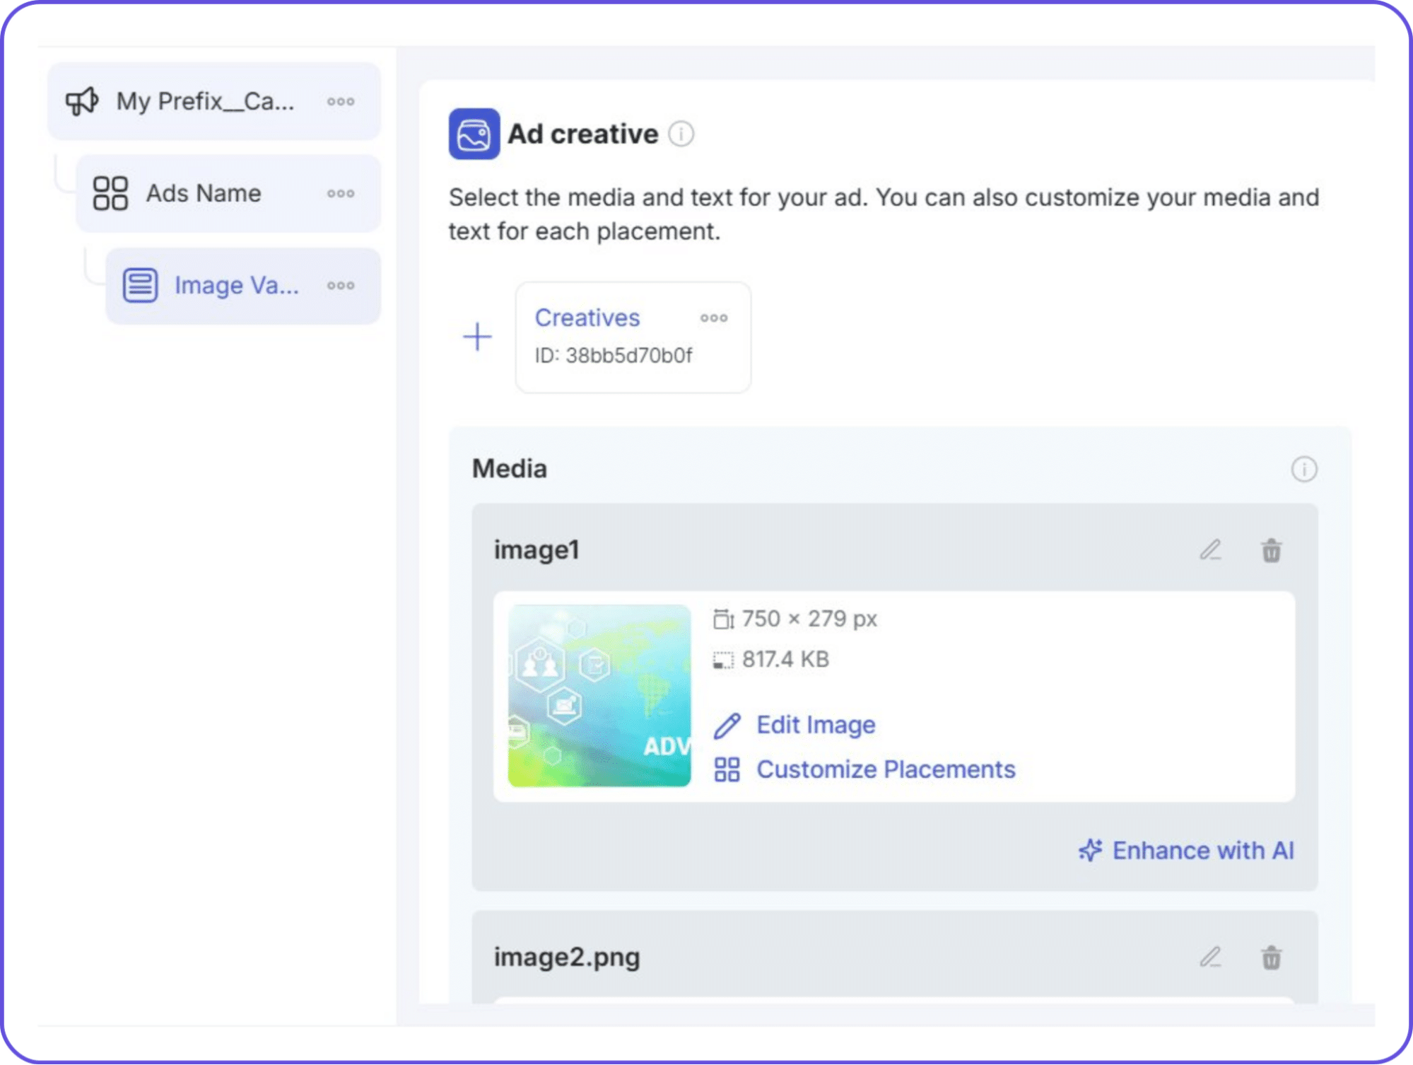Rename image2.png with the pencil icon
The height and width of the screenshot is (1065, 1413).
pyautogui.click(x=1211, y=958)
